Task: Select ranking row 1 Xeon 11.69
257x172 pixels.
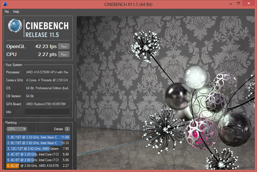Action: click(38, 137)
